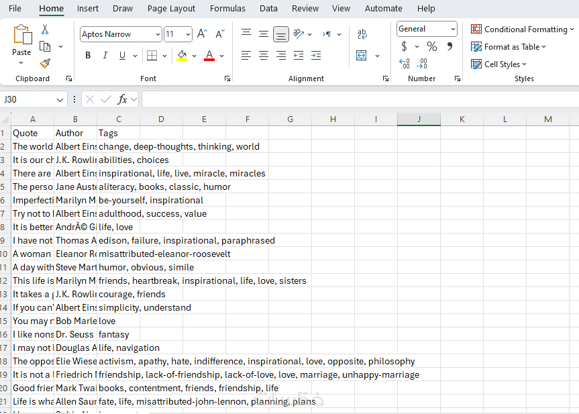
Task: Click the Select All corner triangle
Action: [5, 119]
